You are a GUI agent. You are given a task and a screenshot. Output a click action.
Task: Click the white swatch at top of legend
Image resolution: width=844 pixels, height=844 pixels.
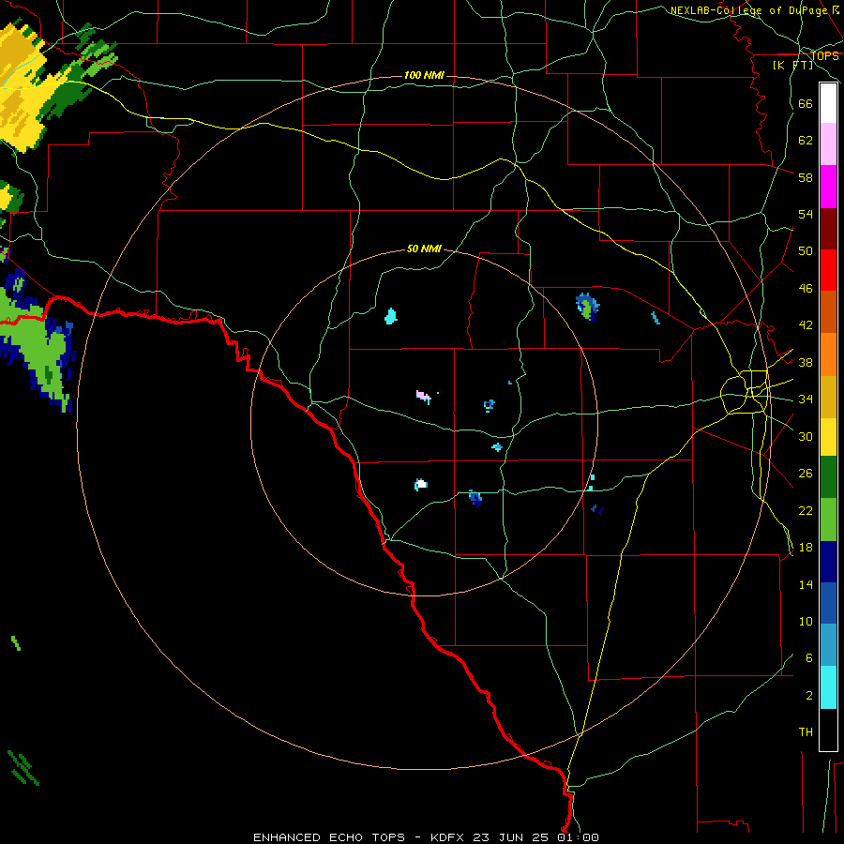coord(828,103)
